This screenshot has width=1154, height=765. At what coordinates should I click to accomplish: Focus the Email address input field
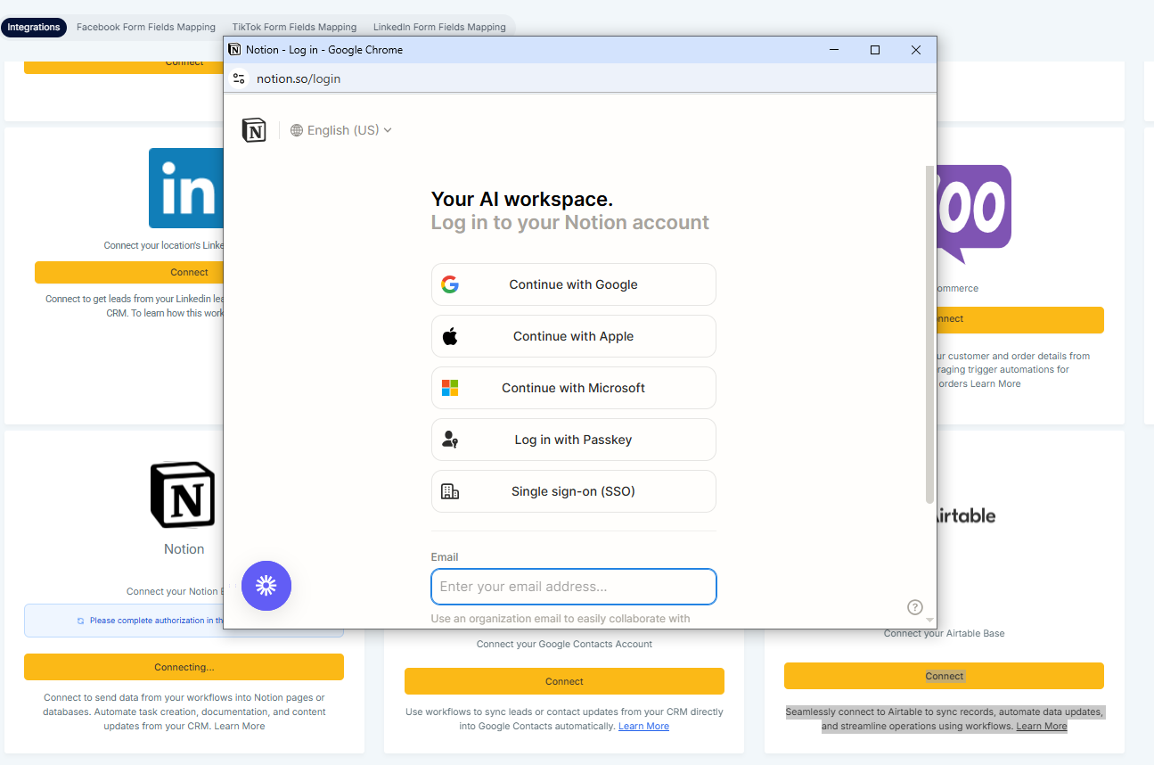(573, 587)
